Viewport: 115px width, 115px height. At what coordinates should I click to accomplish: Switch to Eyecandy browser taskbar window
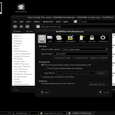(x=52, y=113)
